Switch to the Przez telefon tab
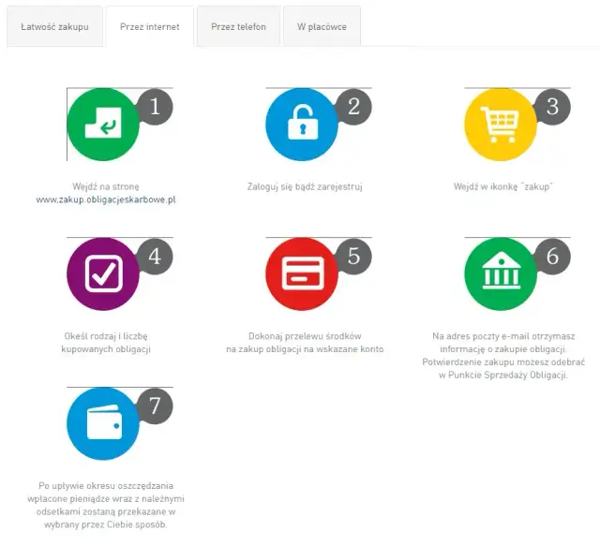This screenshot has width=600, height=546. coord(238,27)
